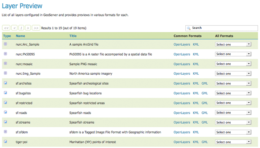
Task: Sort layers by Name column header
Action: pyautogui.click(x=20, y=36)
